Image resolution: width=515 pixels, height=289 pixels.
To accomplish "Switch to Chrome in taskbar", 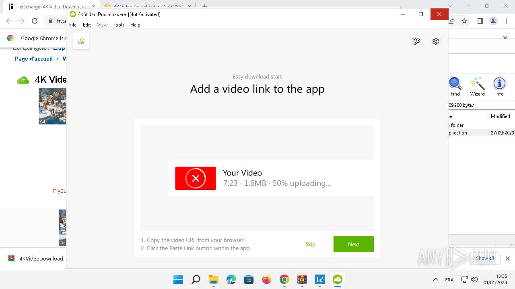I will click(284, 279).
